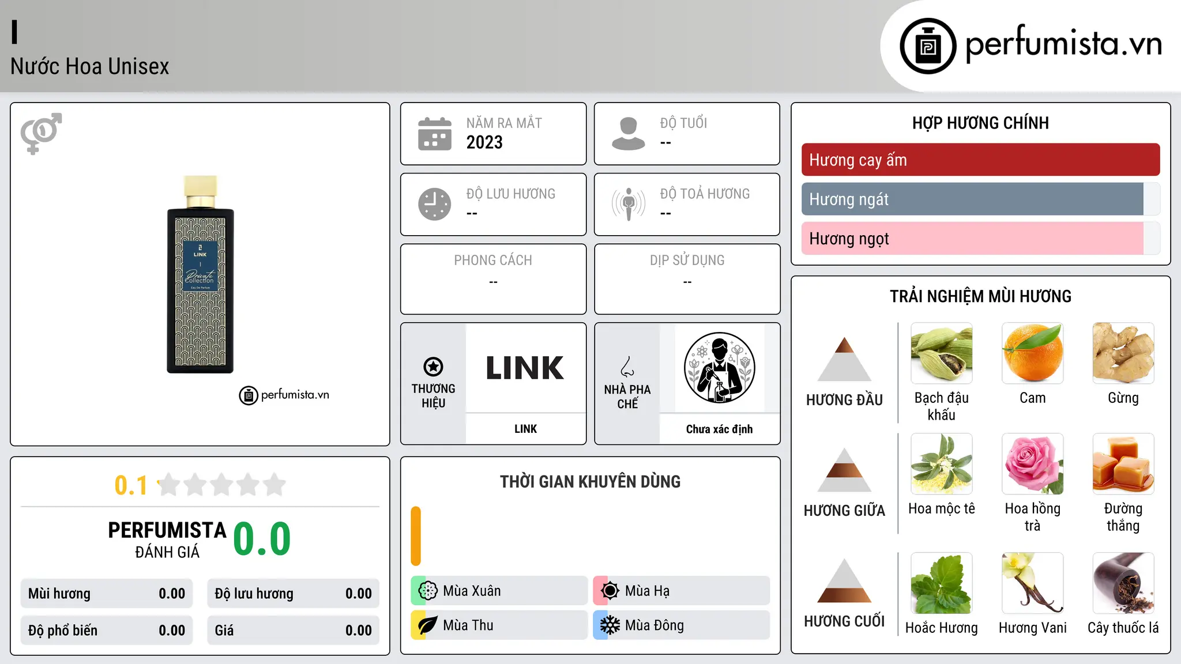Open the Cây thuốc lá note image

point(1123,583)
